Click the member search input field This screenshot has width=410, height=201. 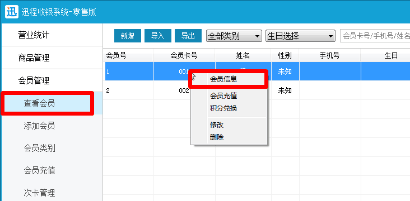point(375,36)
